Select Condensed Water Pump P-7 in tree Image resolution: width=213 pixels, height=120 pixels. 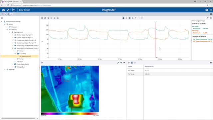[26, 43]
